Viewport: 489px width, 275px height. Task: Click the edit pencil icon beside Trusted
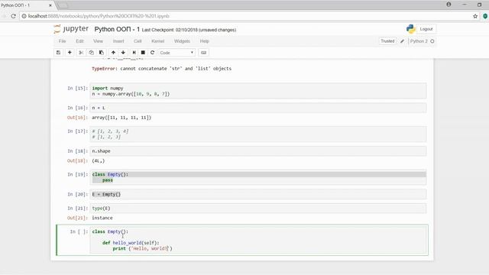point(403,41)
